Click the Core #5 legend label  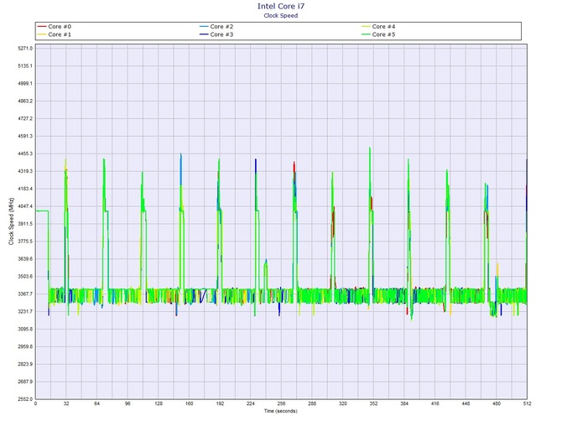(x=383, y=34)
